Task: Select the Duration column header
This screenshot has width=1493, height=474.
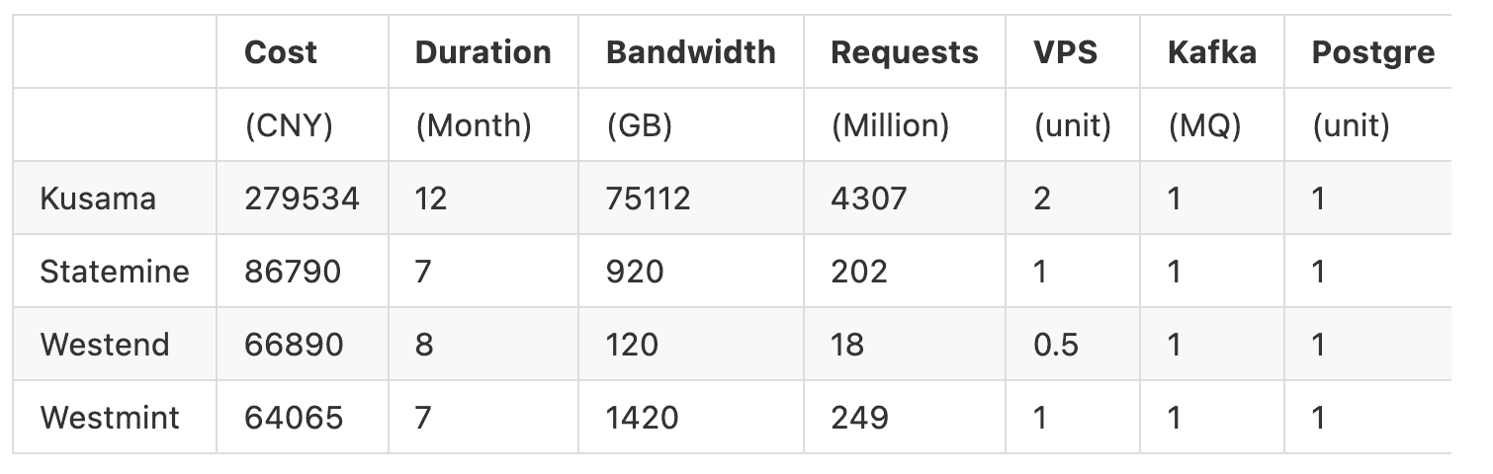Action: [x=483, y=52]
